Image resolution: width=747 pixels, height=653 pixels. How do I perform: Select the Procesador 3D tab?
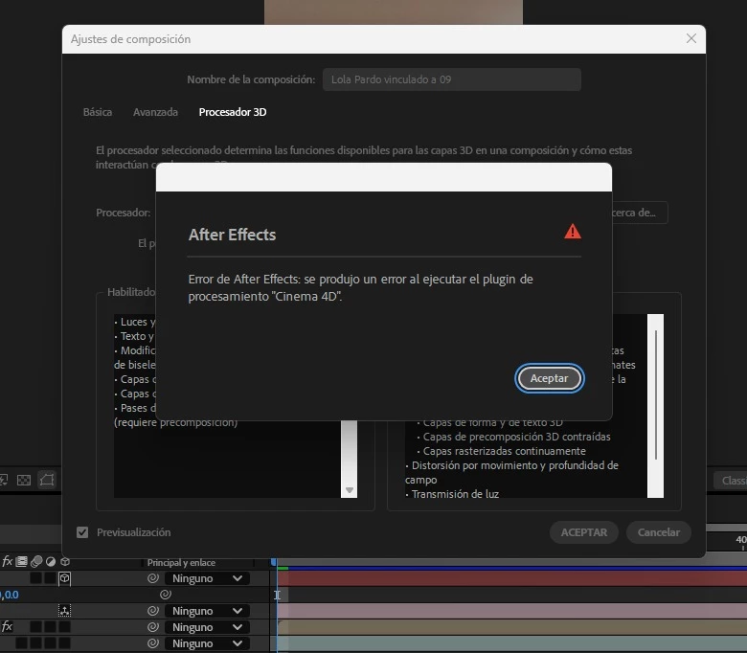click(233, 112)
